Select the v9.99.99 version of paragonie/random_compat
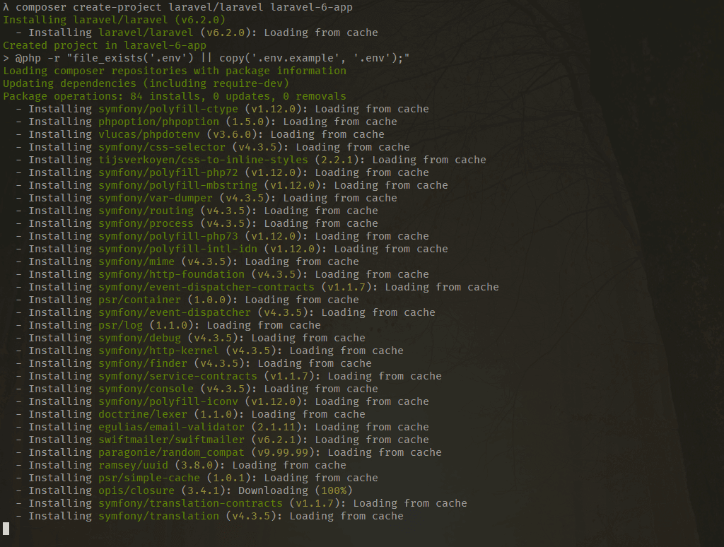The height and width of the screenshot is (547, 724). tap(273, 452)
